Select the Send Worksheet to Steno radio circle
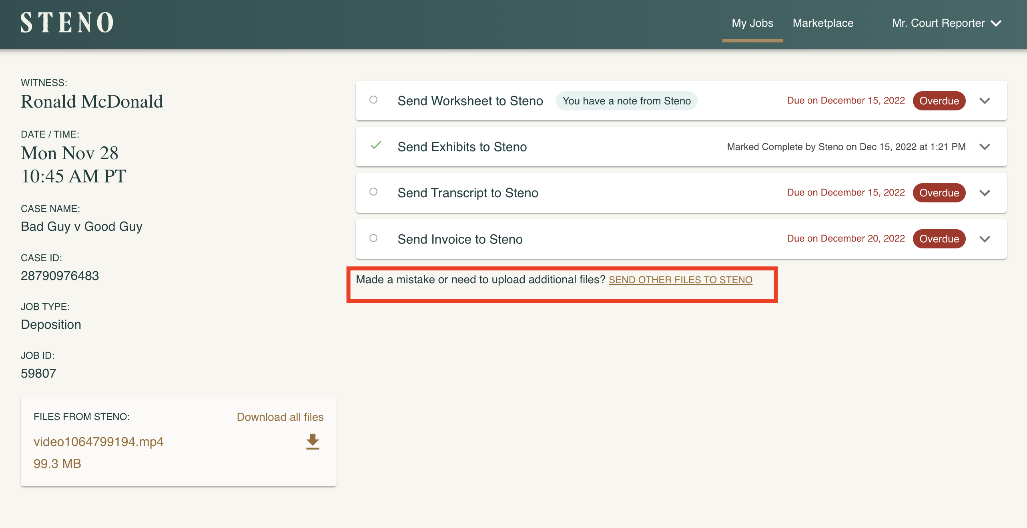Image resolution: width=1027 pixels, height=528 pixels. click(373, 100)
